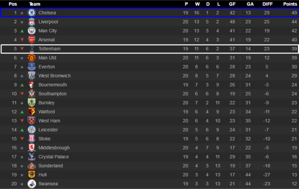The height and width of the screenshot is (189, 299).
Task: Click the Arsenal cannon crest
Action: (32, 40)
